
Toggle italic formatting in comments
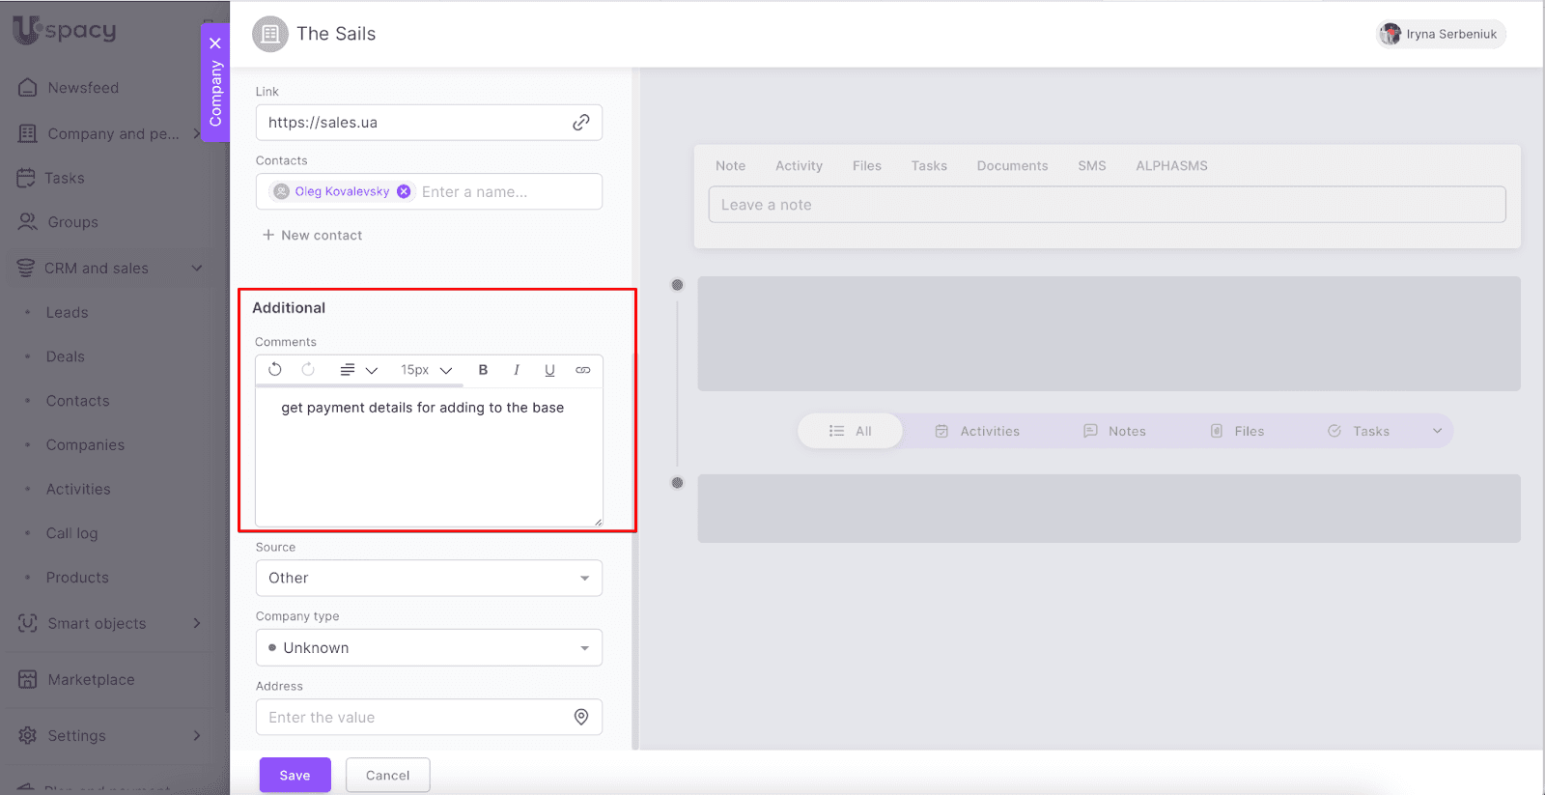[x=517, y=370]
